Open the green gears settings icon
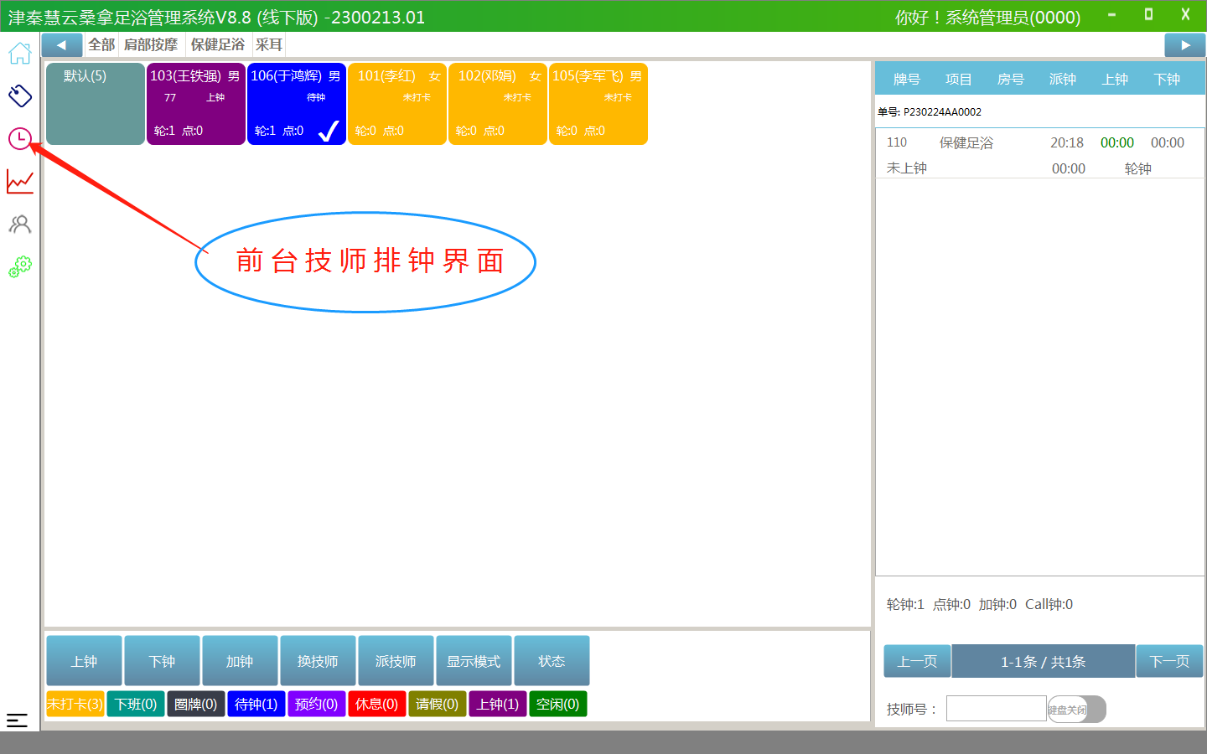The width and height of the screenshot is (1207, 754). coord(20,266)
